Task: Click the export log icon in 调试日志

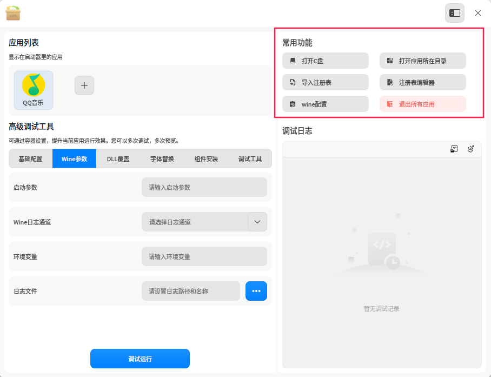Action: coord(454,149)
